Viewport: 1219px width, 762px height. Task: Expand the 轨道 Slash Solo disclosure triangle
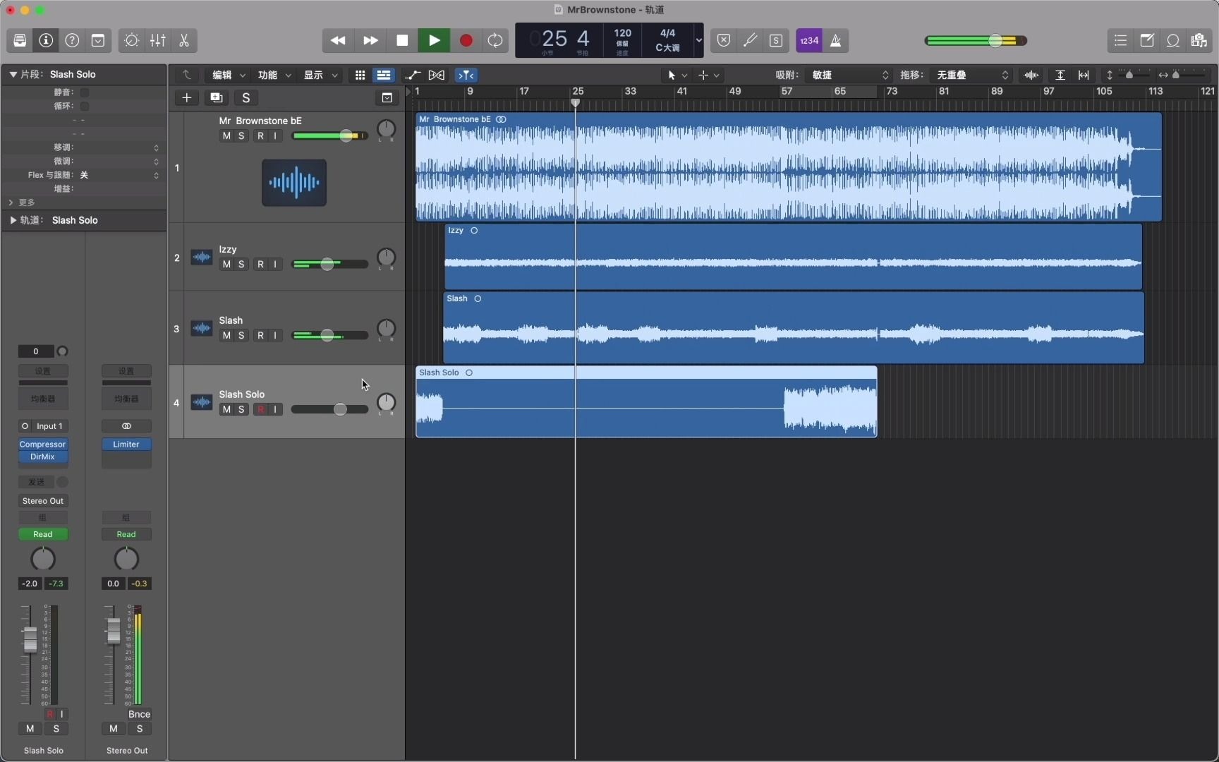[x=13, y=220]
